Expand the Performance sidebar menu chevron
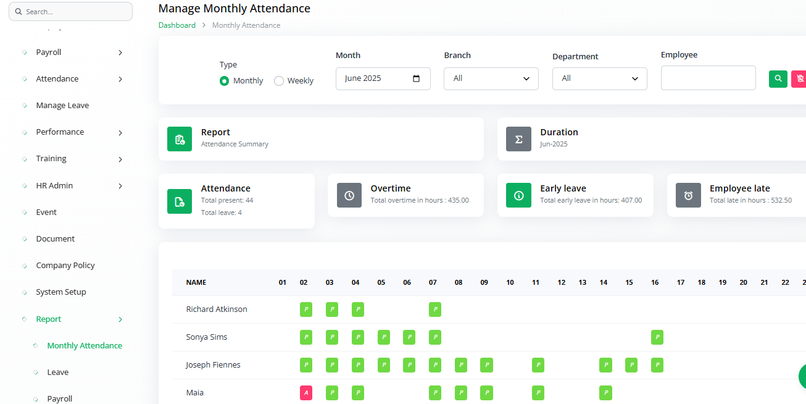This screenshot has height=404, width=806. click(x=120, y=133)
